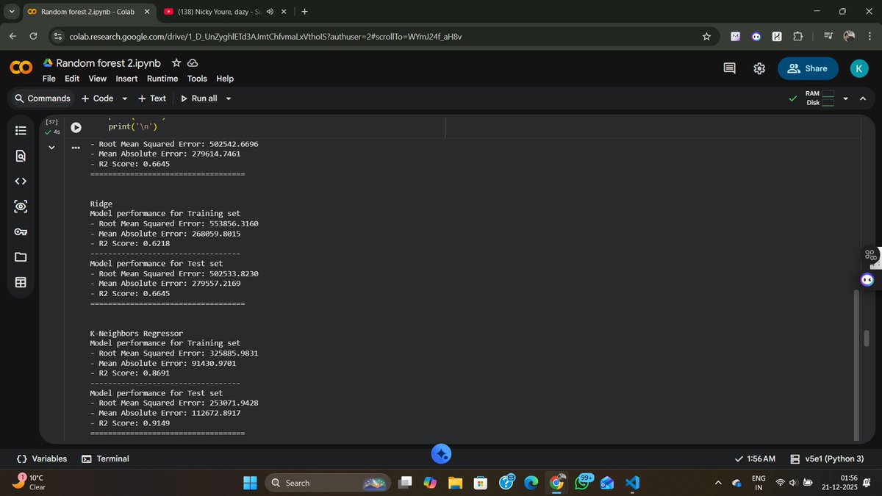Screen dimensions: 882x496
Task: Open the output options three-dot menu
Action: (75, 148)
